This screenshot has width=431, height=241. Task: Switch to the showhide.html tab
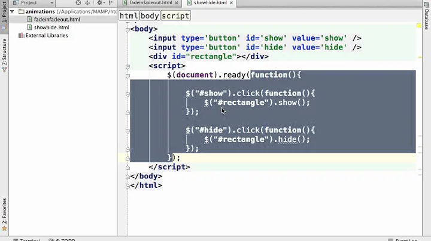coord(210,3)
